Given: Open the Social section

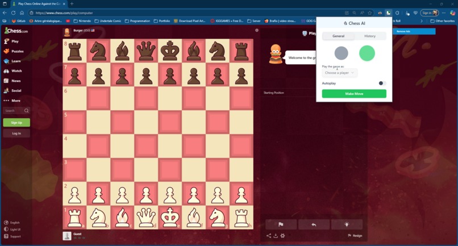Looking at the screenshot, I should tap(13, 90).
